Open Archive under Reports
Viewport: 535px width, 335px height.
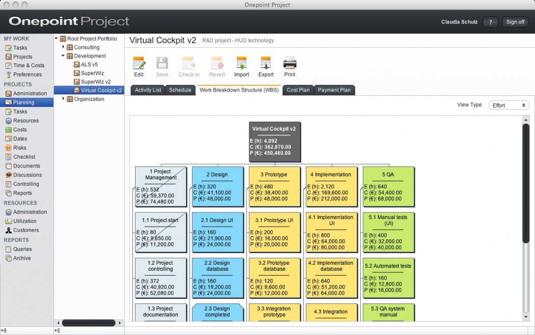[x=22, y=258]
